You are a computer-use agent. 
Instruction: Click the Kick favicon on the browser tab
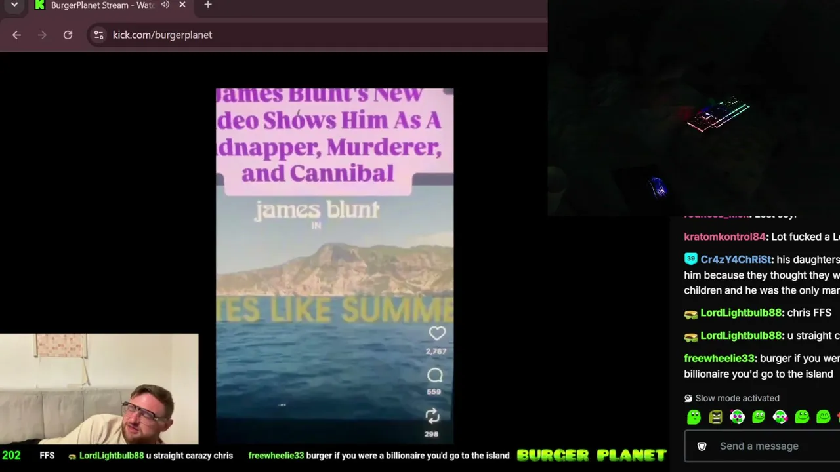pos(40,5)
